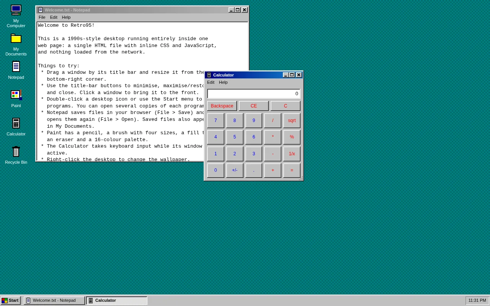Click the taskbar clock showing 11:31 PM
This screenshot has width=490, height=306.
click(477, 301)
